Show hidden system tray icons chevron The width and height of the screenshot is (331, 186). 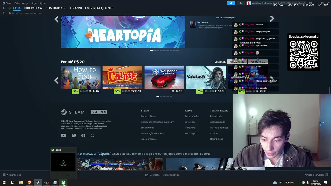[299, 183]
